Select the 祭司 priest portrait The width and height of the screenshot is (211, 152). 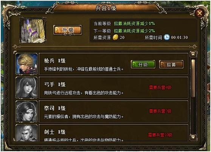[26, 111]
